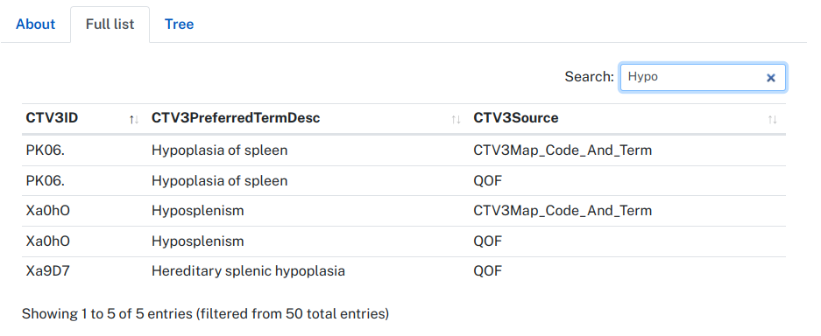
Task: Select first PK06. Hypoplasia of spleen row
Action: pyautogui.click(x=404, y=150)
